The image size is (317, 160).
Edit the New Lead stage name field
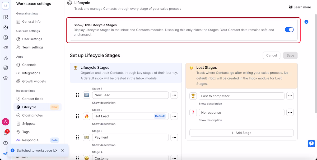click(x=130, y=95)
